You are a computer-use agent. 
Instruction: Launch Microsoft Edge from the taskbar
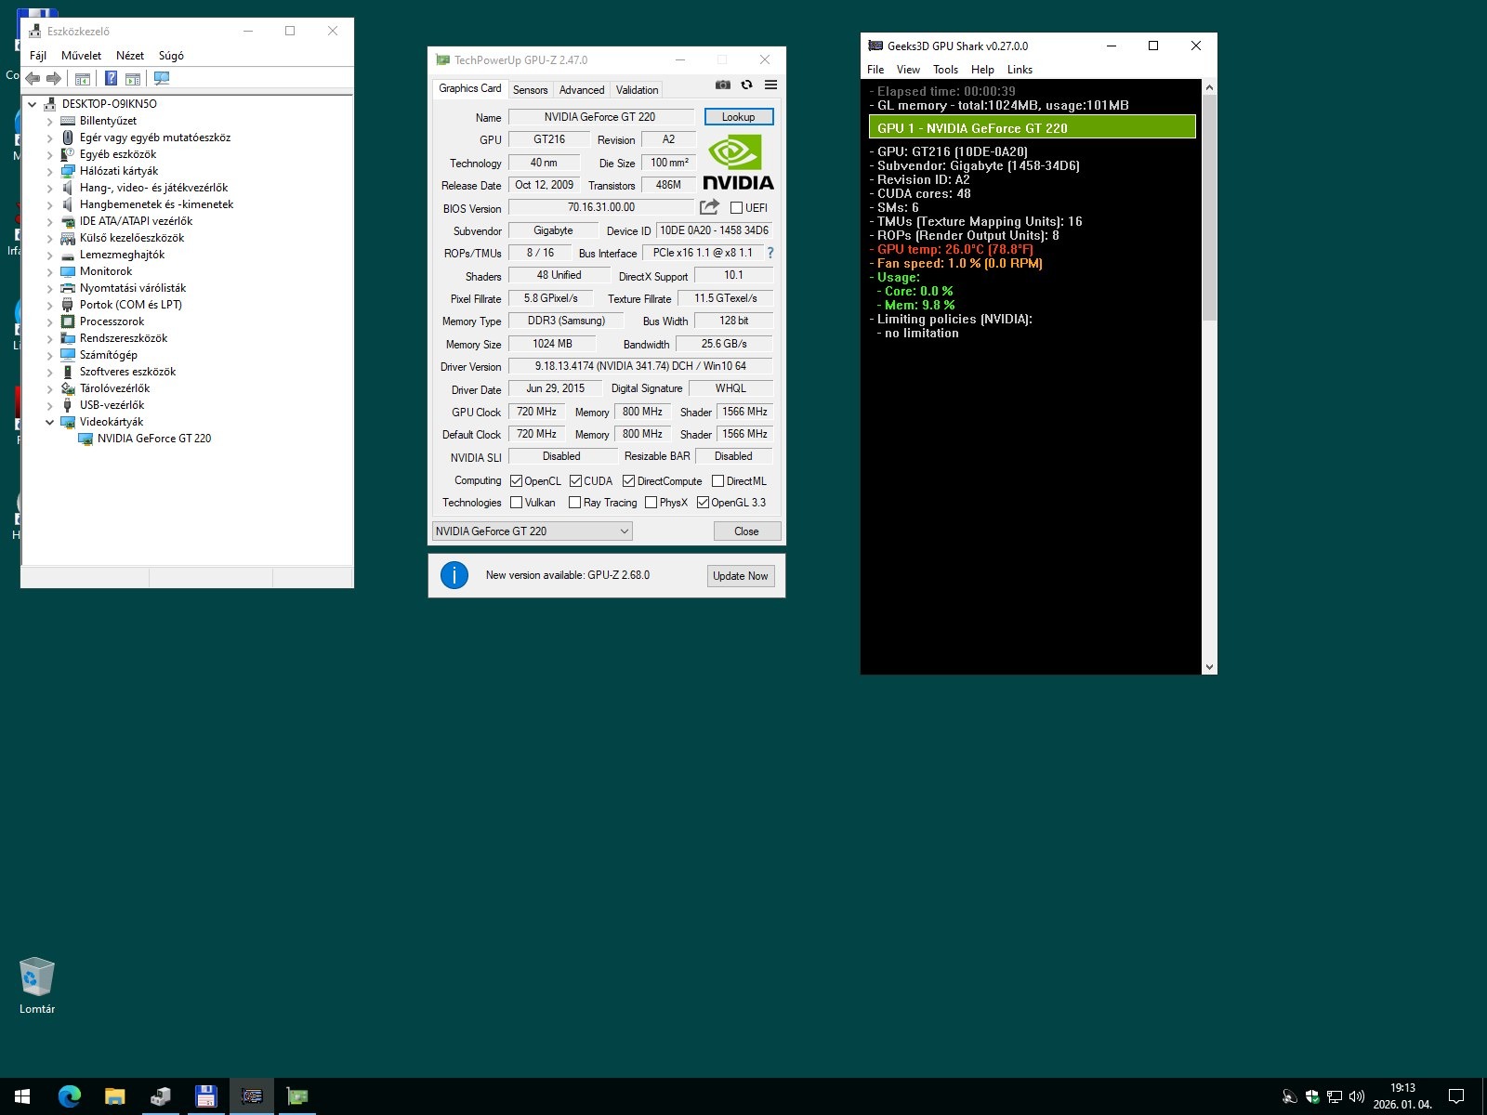tap(70, 1096)
